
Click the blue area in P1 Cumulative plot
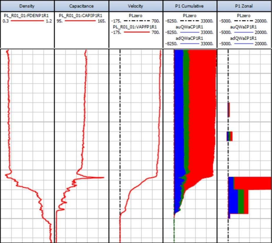click(x=179, y=113)
